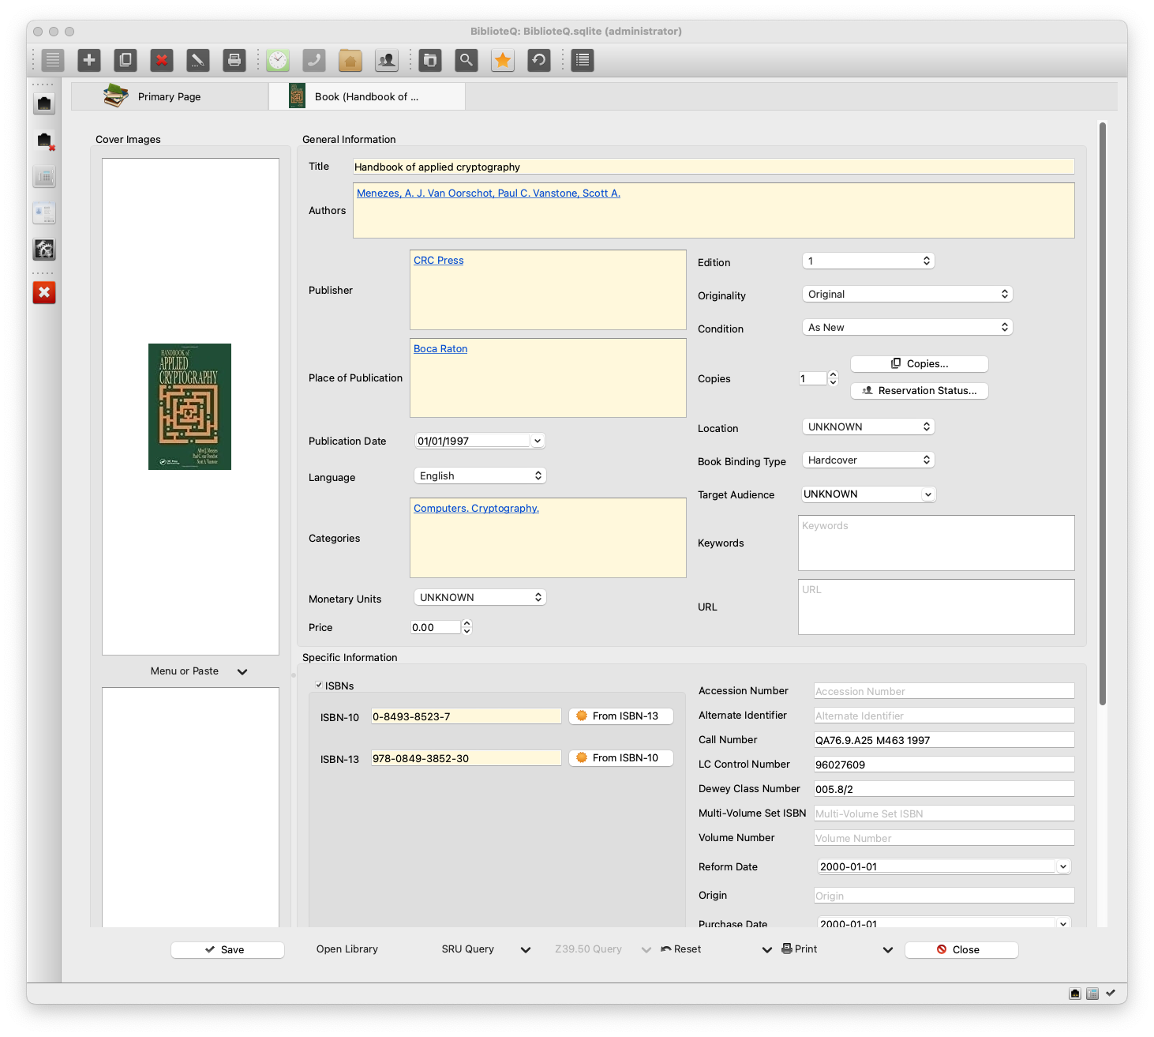The width and height of the screenshot is (1154, 1037).
Task: Click the overlapping windows toolbar icon
Action: click(x=430, y=60)
